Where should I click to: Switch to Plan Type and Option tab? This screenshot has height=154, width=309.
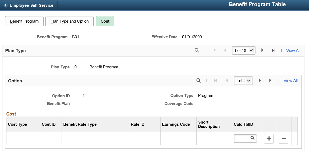coord(70,21)
